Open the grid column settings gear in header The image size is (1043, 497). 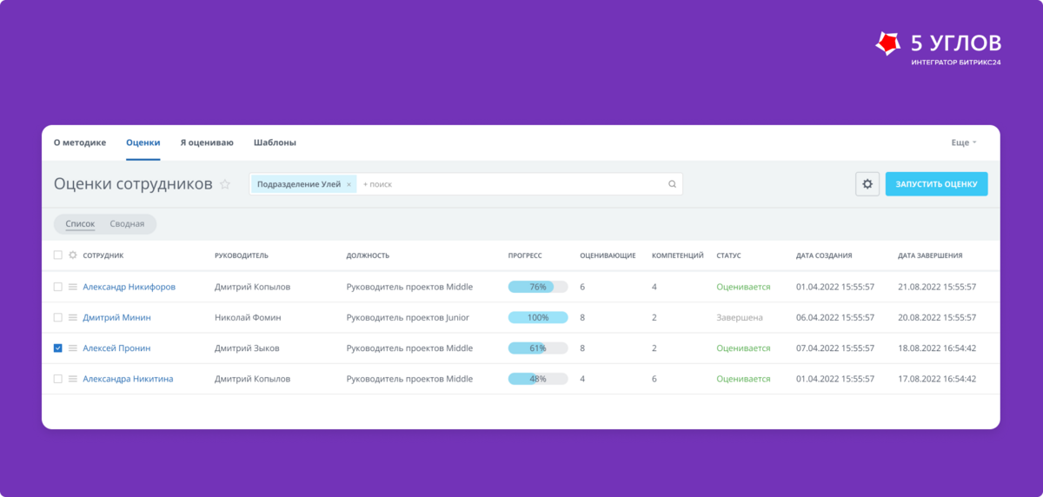pos(73,255)
